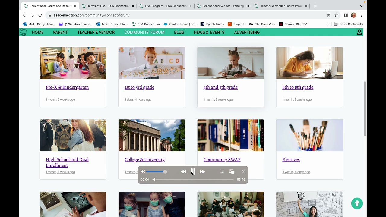Adjust the video volume slider
386x217 pixels.
click(156, 171)
